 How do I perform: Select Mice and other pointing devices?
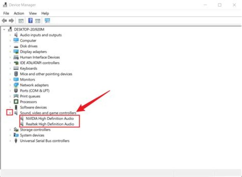pyautogui.click(x=46, y=74)
